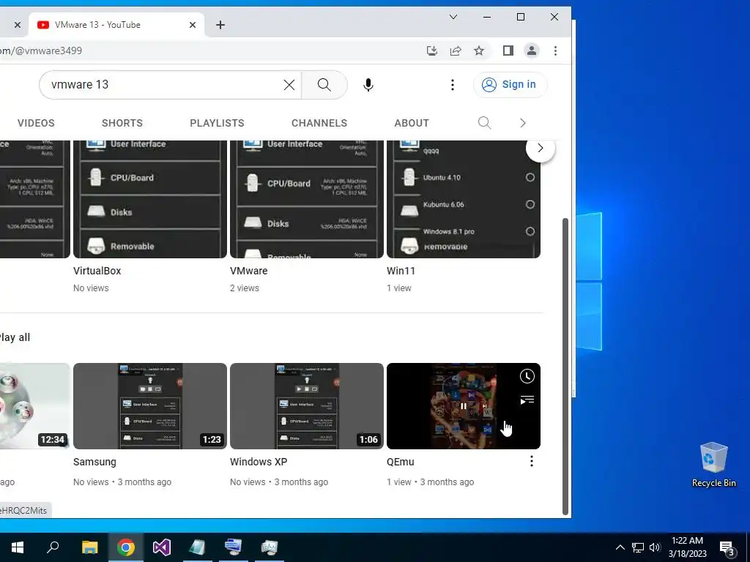This screenshot has height=562, width=750.
Task: Open the Windows Start menu
Action: [18, 547]
